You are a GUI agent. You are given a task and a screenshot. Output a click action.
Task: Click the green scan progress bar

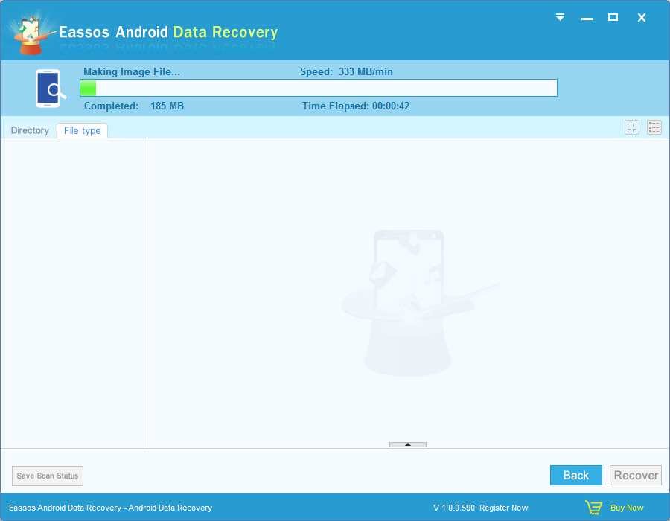[x=319, y=88]
